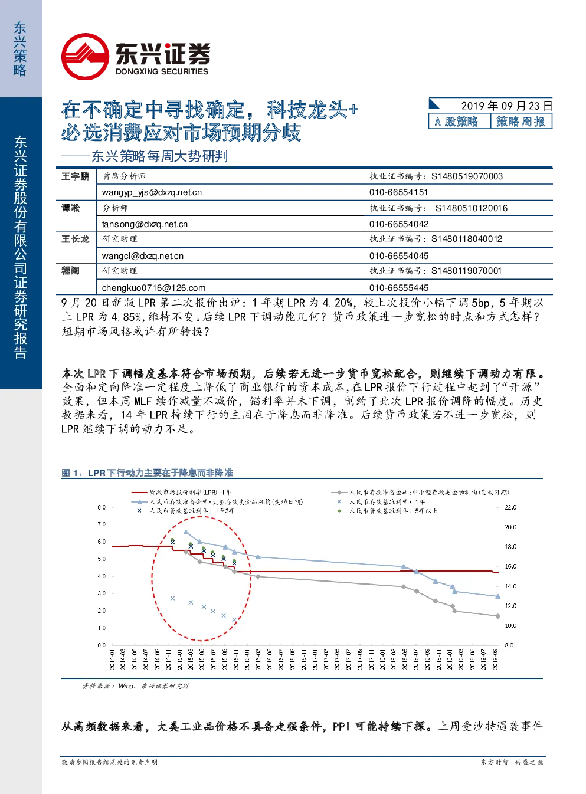Click the sidebar label '东兴策略' at the top

pyautogui.click(x=20, y=49)
